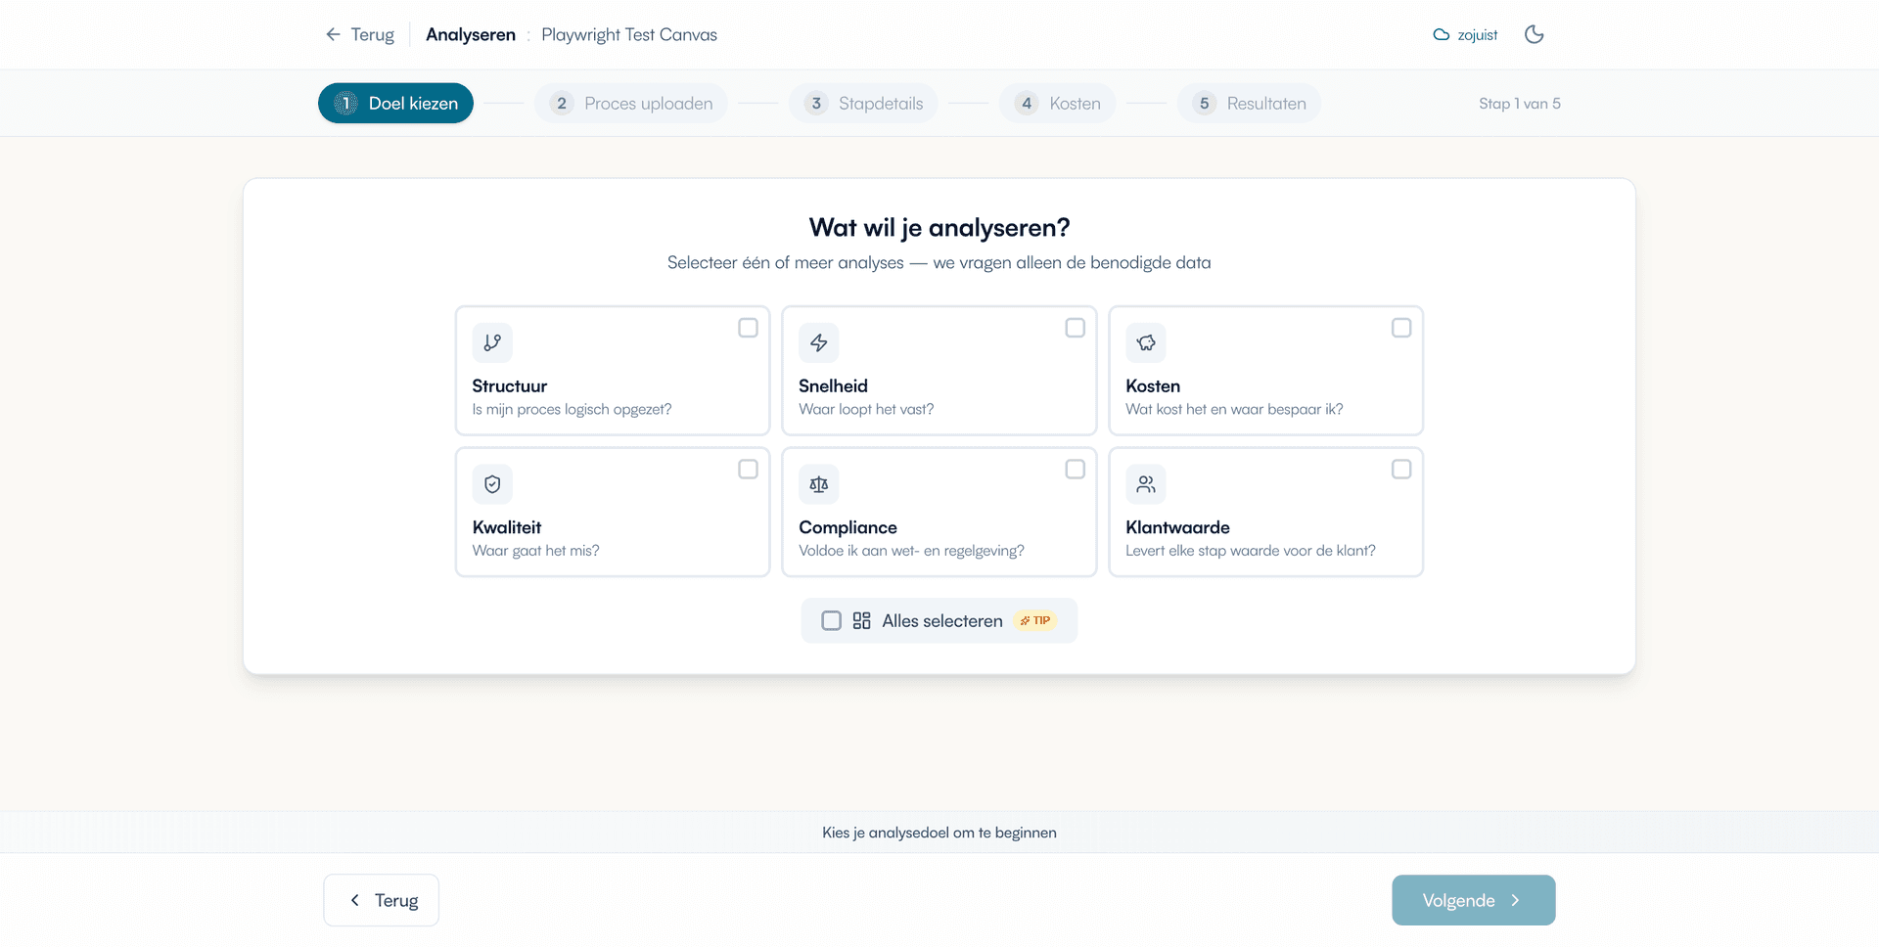The width and height of the screenshot is (1879, 947).
Task: Click the cloud sync status icon
Action: (x=1442, y=34)
